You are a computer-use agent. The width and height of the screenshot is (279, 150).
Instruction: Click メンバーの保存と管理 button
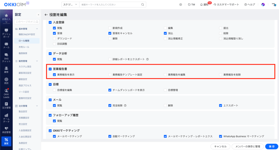pos(248,146)
